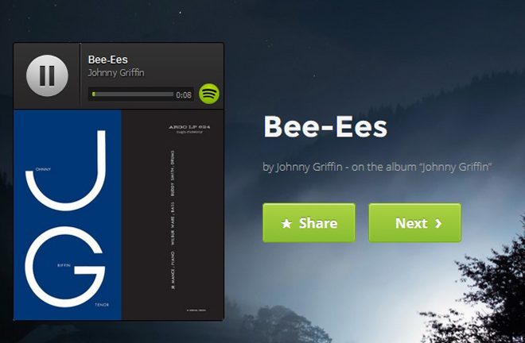Screen dimensions: 525x343
Task: Click the 0:08 elapsed time display
Action: 184,95
